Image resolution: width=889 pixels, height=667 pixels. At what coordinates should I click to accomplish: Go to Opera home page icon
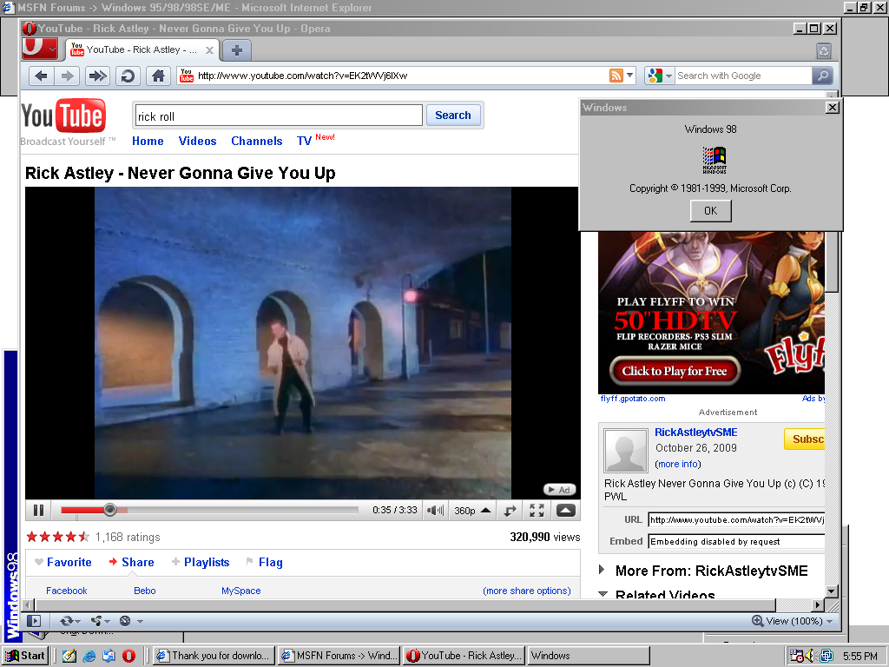[x=158, y=76]
